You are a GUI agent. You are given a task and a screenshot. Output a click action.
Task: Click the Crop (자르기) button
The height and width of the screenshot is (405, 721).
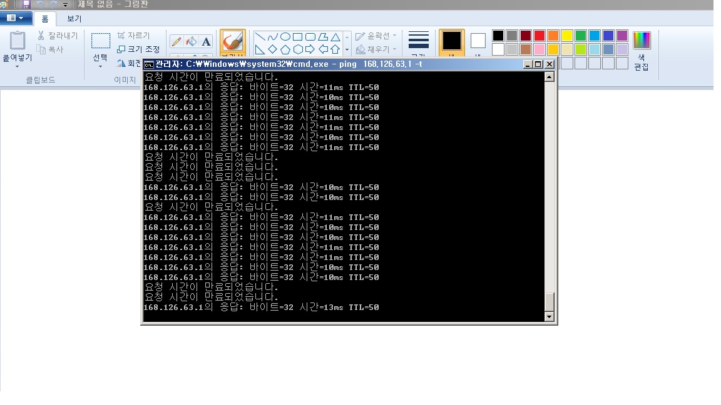click(133, 36)
